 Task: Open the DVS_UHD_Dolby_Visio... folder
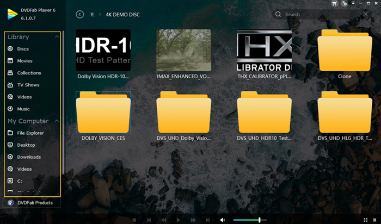pos(184,112)
